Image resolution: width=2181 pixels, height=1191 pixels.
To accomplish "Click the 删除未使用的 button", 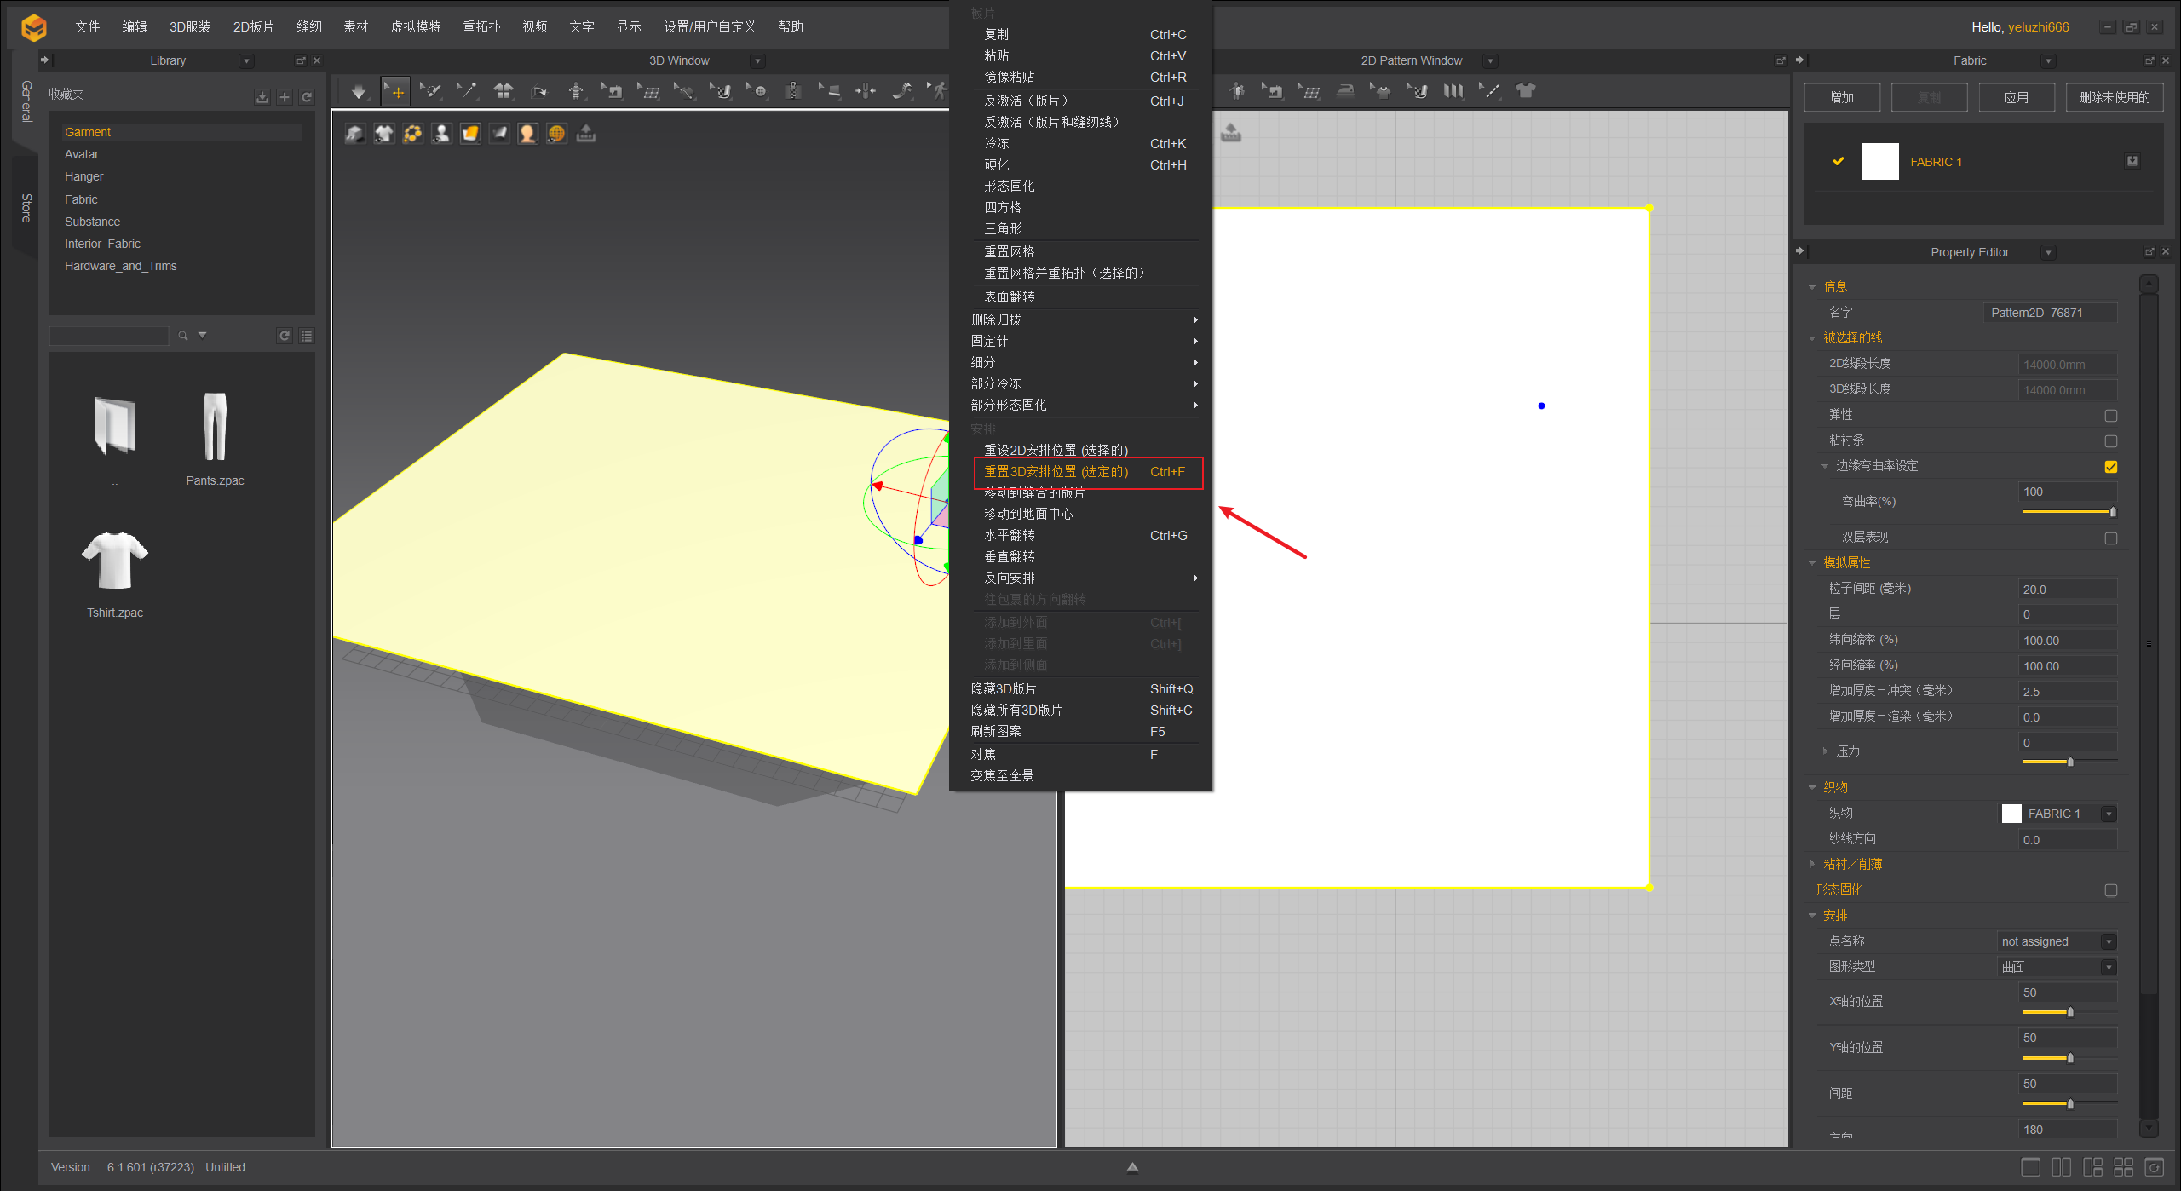I will point(2114,97).
